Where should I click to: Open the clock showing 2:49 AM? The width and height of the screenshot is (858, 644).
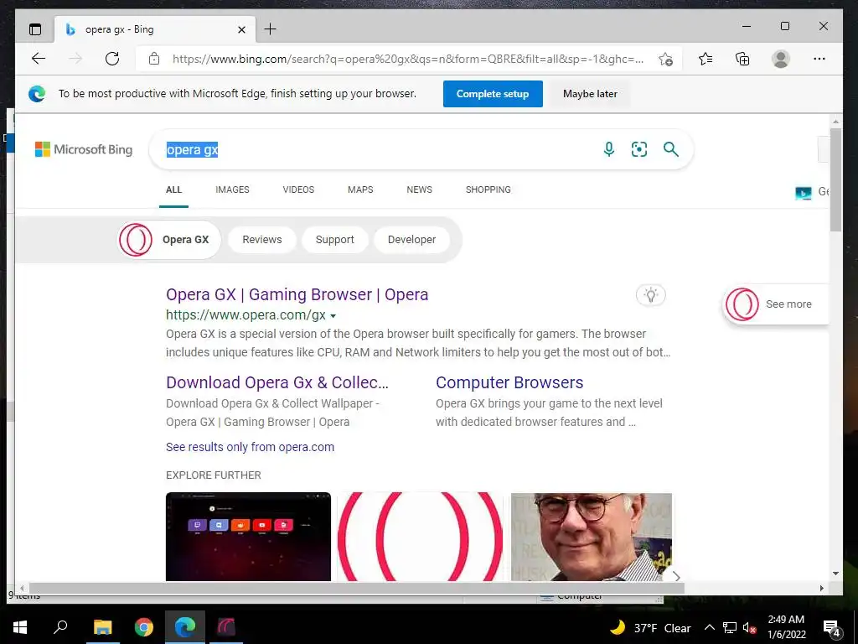pos(786,627)
